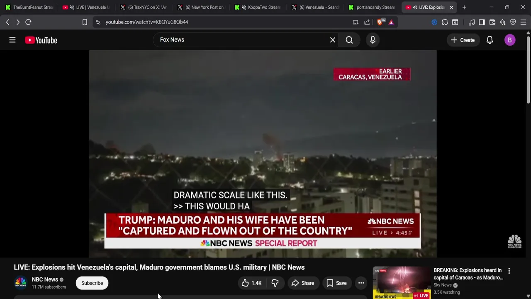Share this page icon in address bar

pyautogui.click(x=367, y=22)
